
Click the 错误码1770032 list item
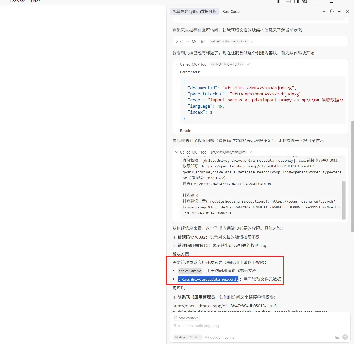pyautogui.click(x=219, y=237)
